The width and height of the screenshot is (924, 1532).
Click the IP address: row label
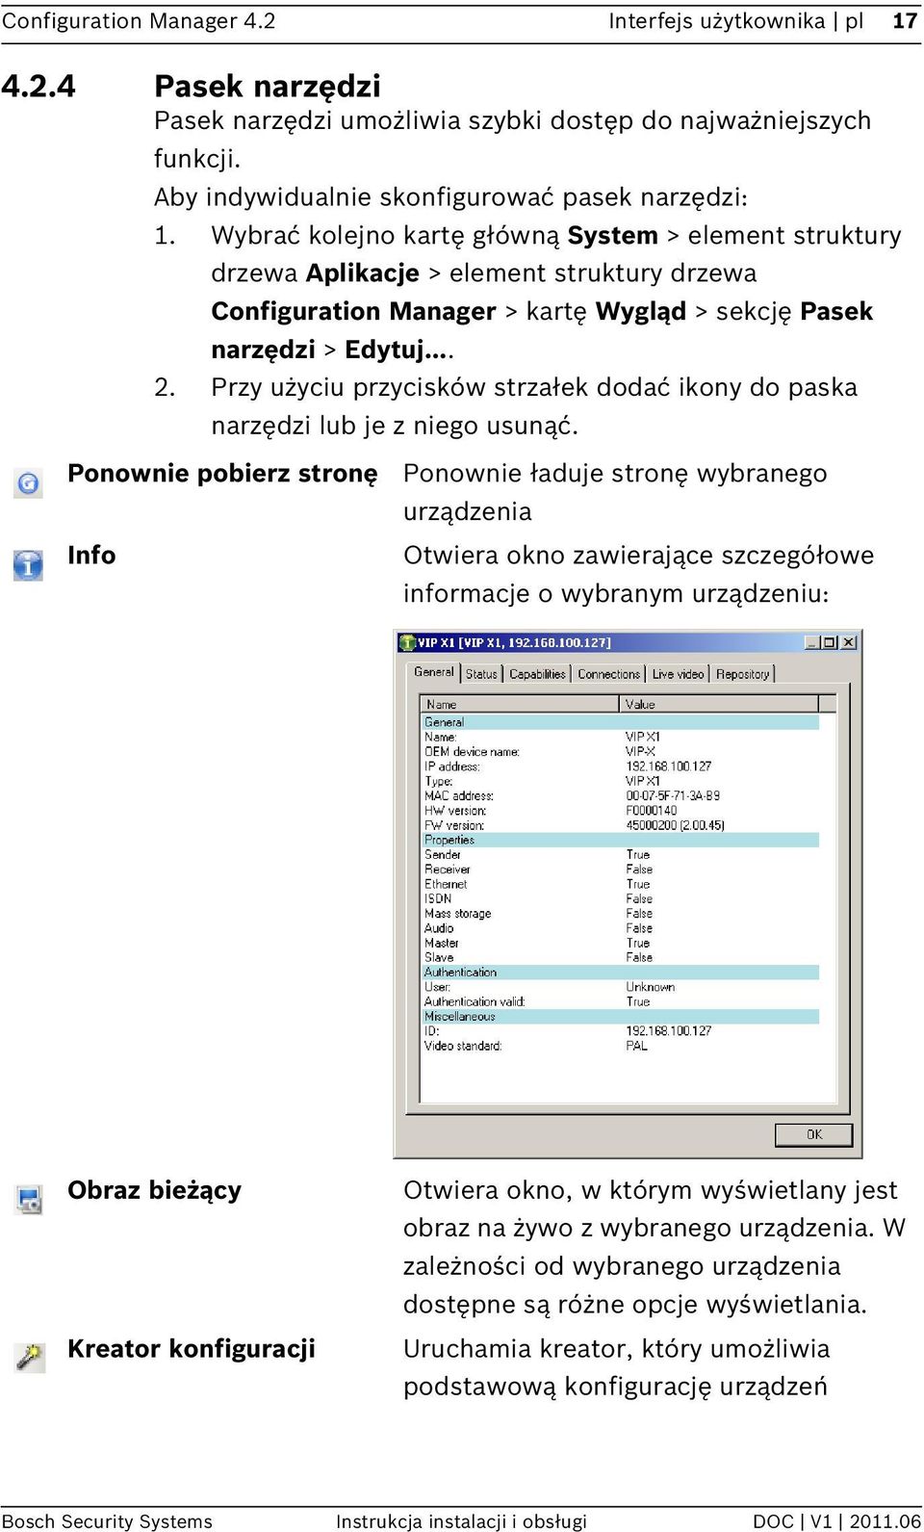coord(452,766)
